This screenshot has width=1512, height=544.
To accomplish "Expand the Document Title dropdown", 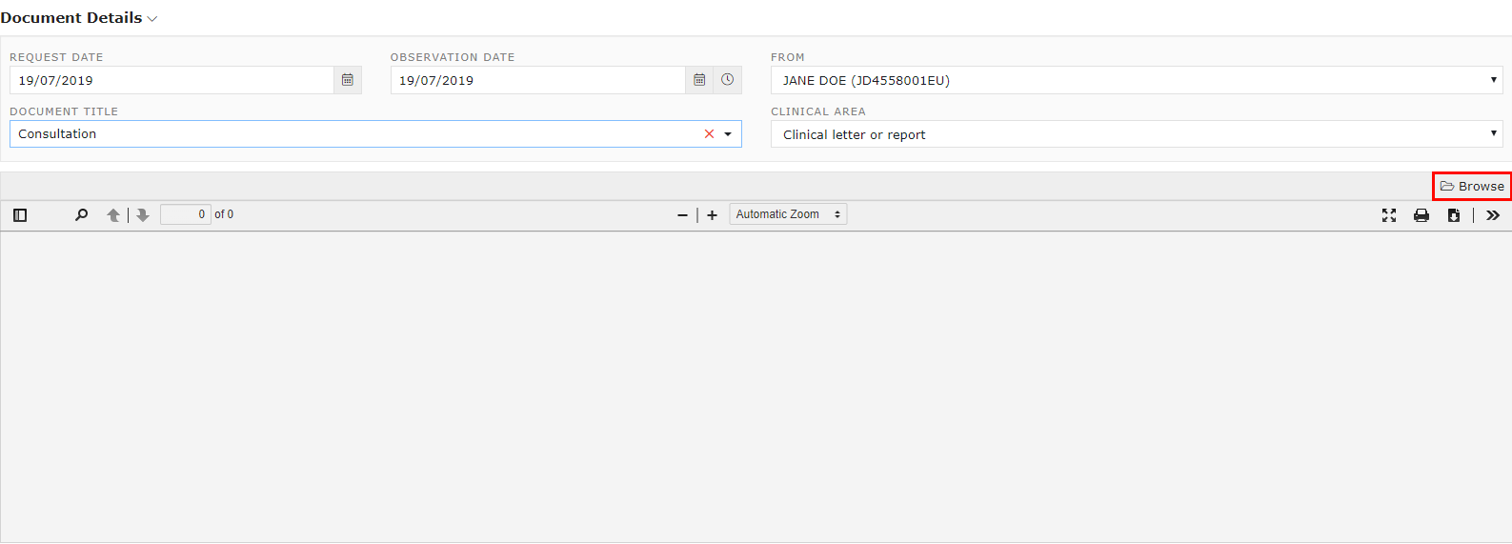I will 728,134.
